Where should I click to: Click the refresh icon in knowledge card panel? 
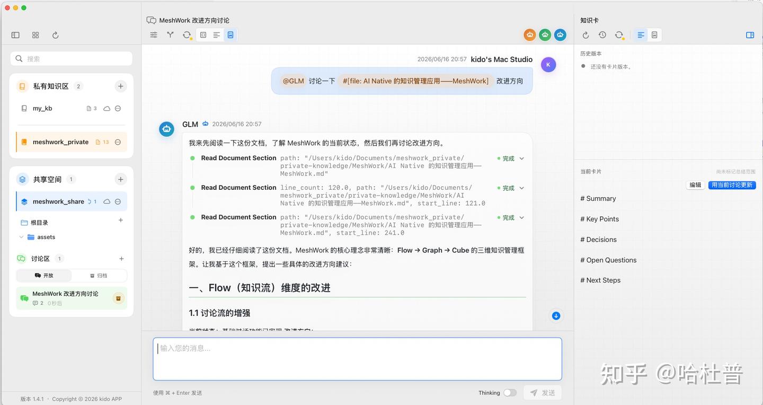click(585, 35)
